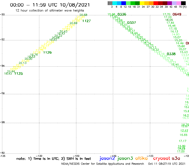Screen dimensions: 189x166
Task: Click the time marker '1127'
Action: (86, 21)
